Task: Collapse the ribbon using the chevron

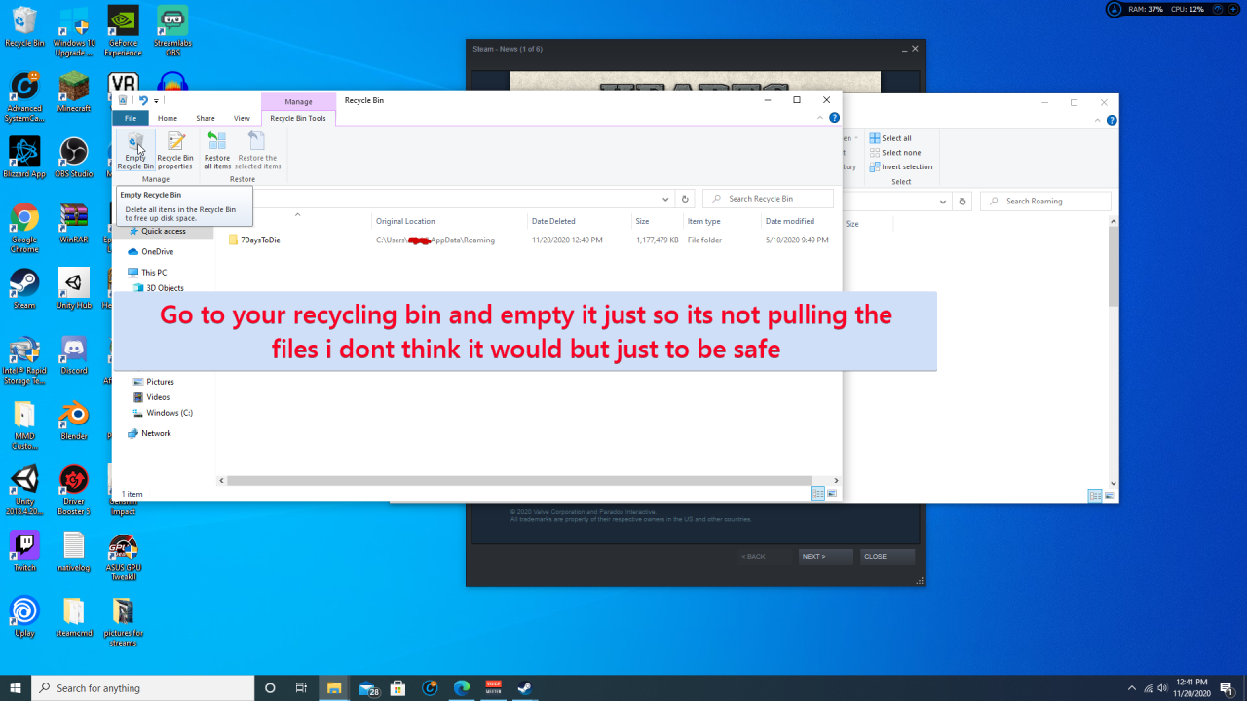Action: pos(820,118)
